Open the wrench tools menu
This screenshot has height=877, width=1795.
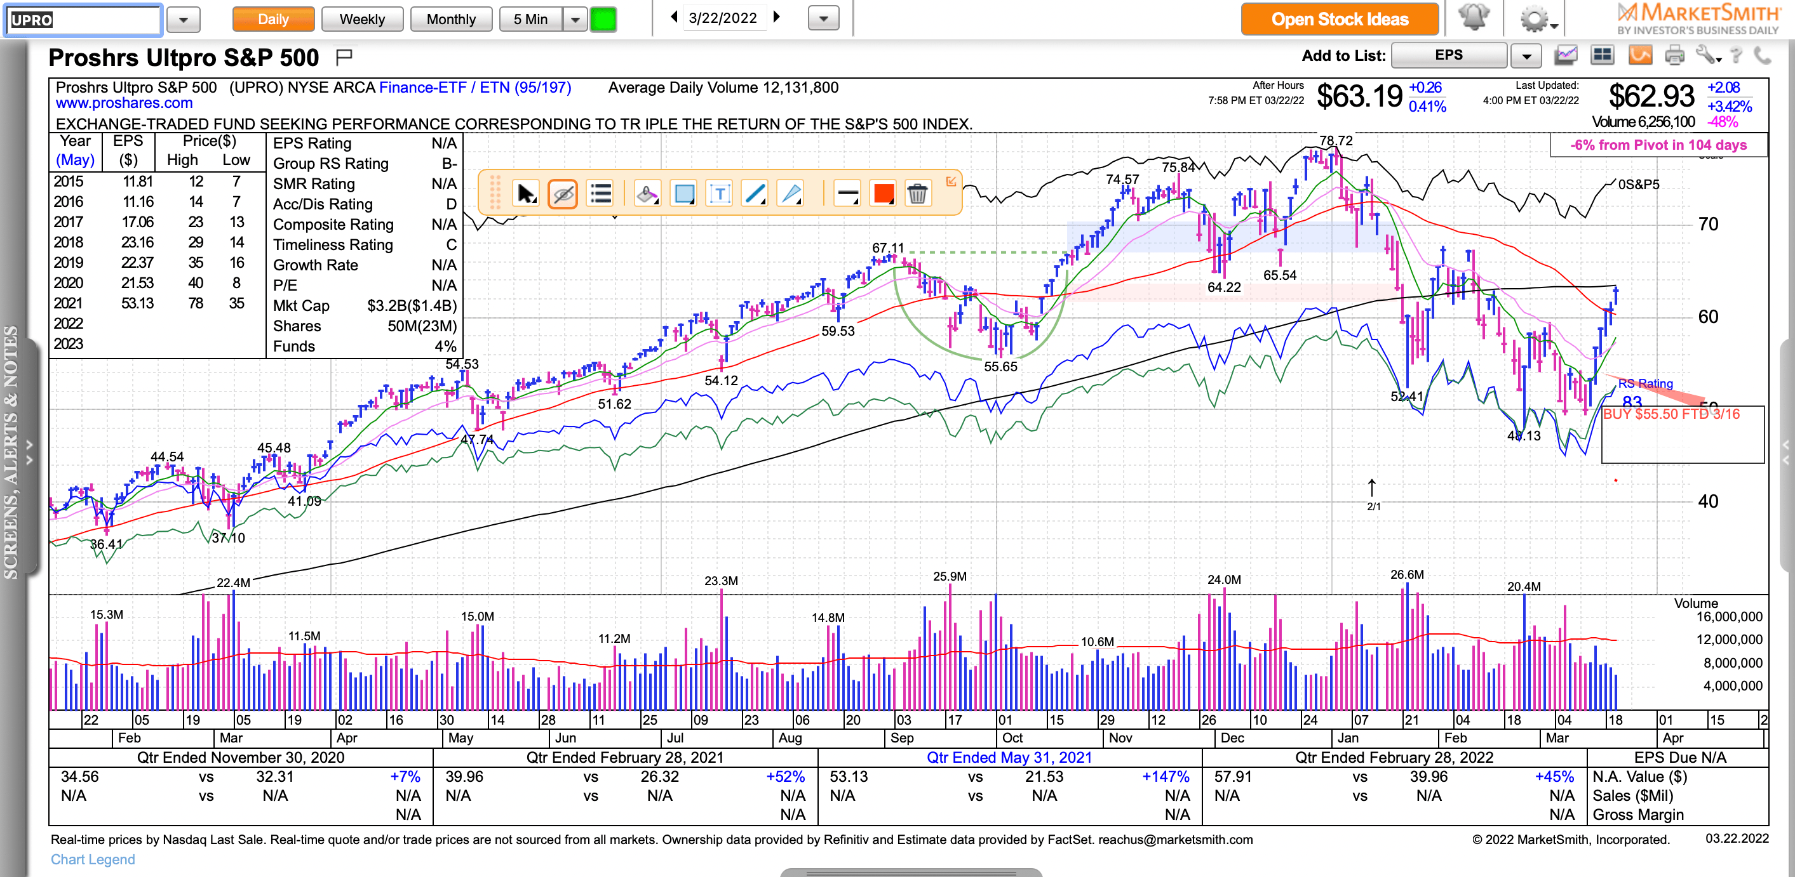[x=1708, y=55]
